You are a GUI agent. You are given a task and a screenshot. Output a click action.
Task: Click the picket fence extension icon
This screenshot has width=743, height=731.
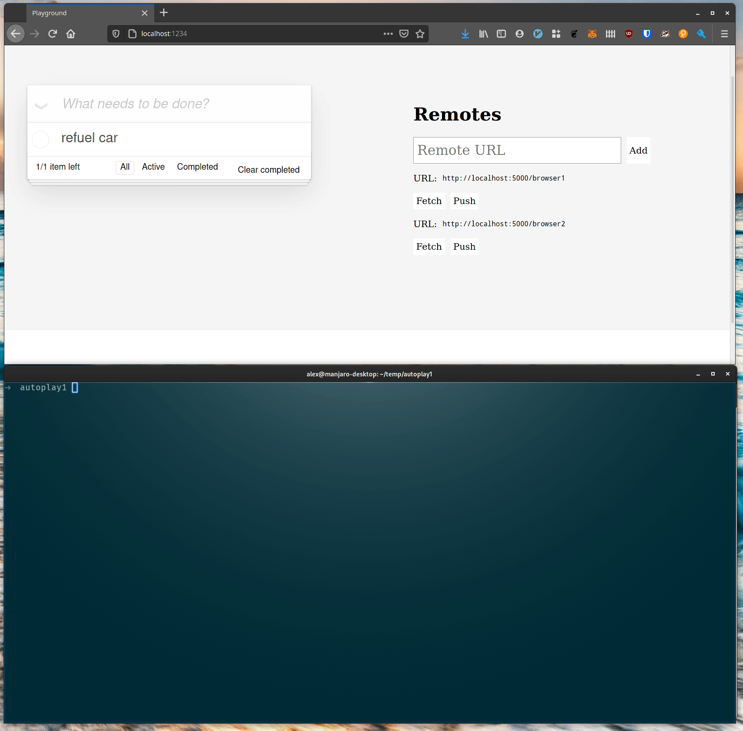point(610,34)
